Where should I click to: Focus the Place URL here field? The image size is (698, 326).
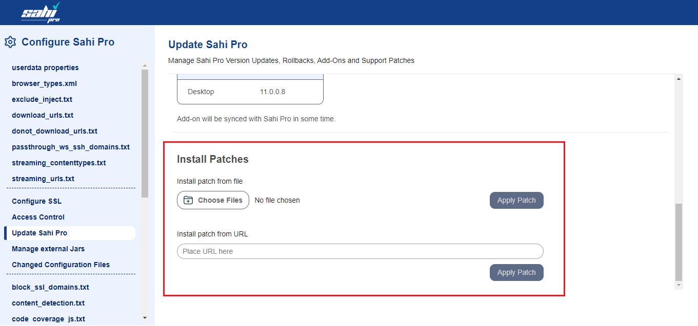[x=360, y=251]
